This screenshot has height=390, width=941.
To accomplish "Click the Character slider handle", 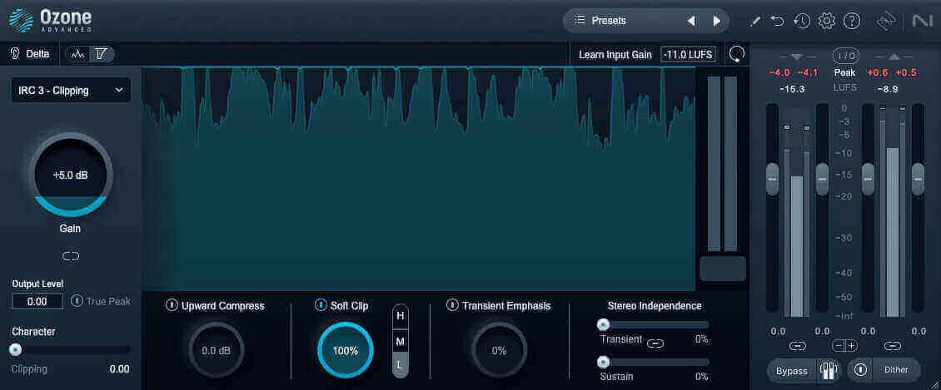I will click(16, 350).
